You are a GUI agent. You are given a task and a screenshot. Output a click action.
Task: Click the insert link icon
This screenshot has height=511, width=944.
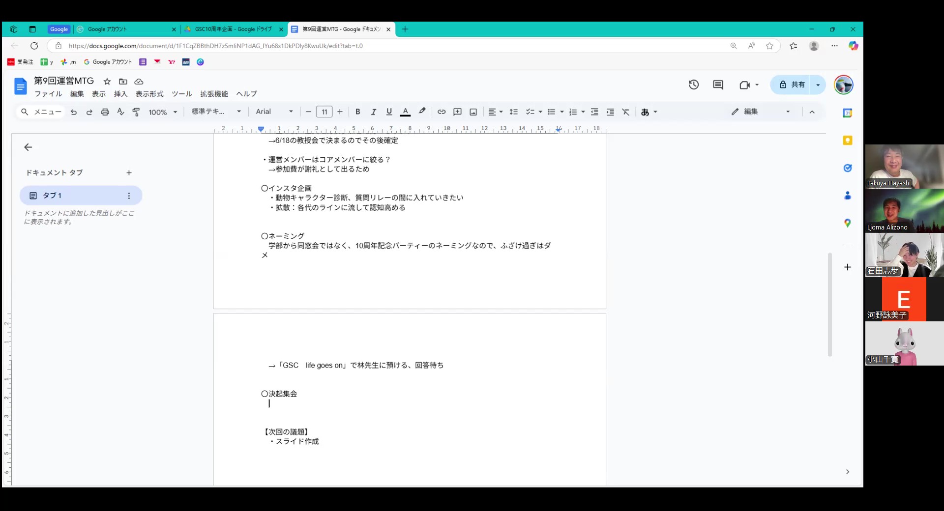(442, 112)
